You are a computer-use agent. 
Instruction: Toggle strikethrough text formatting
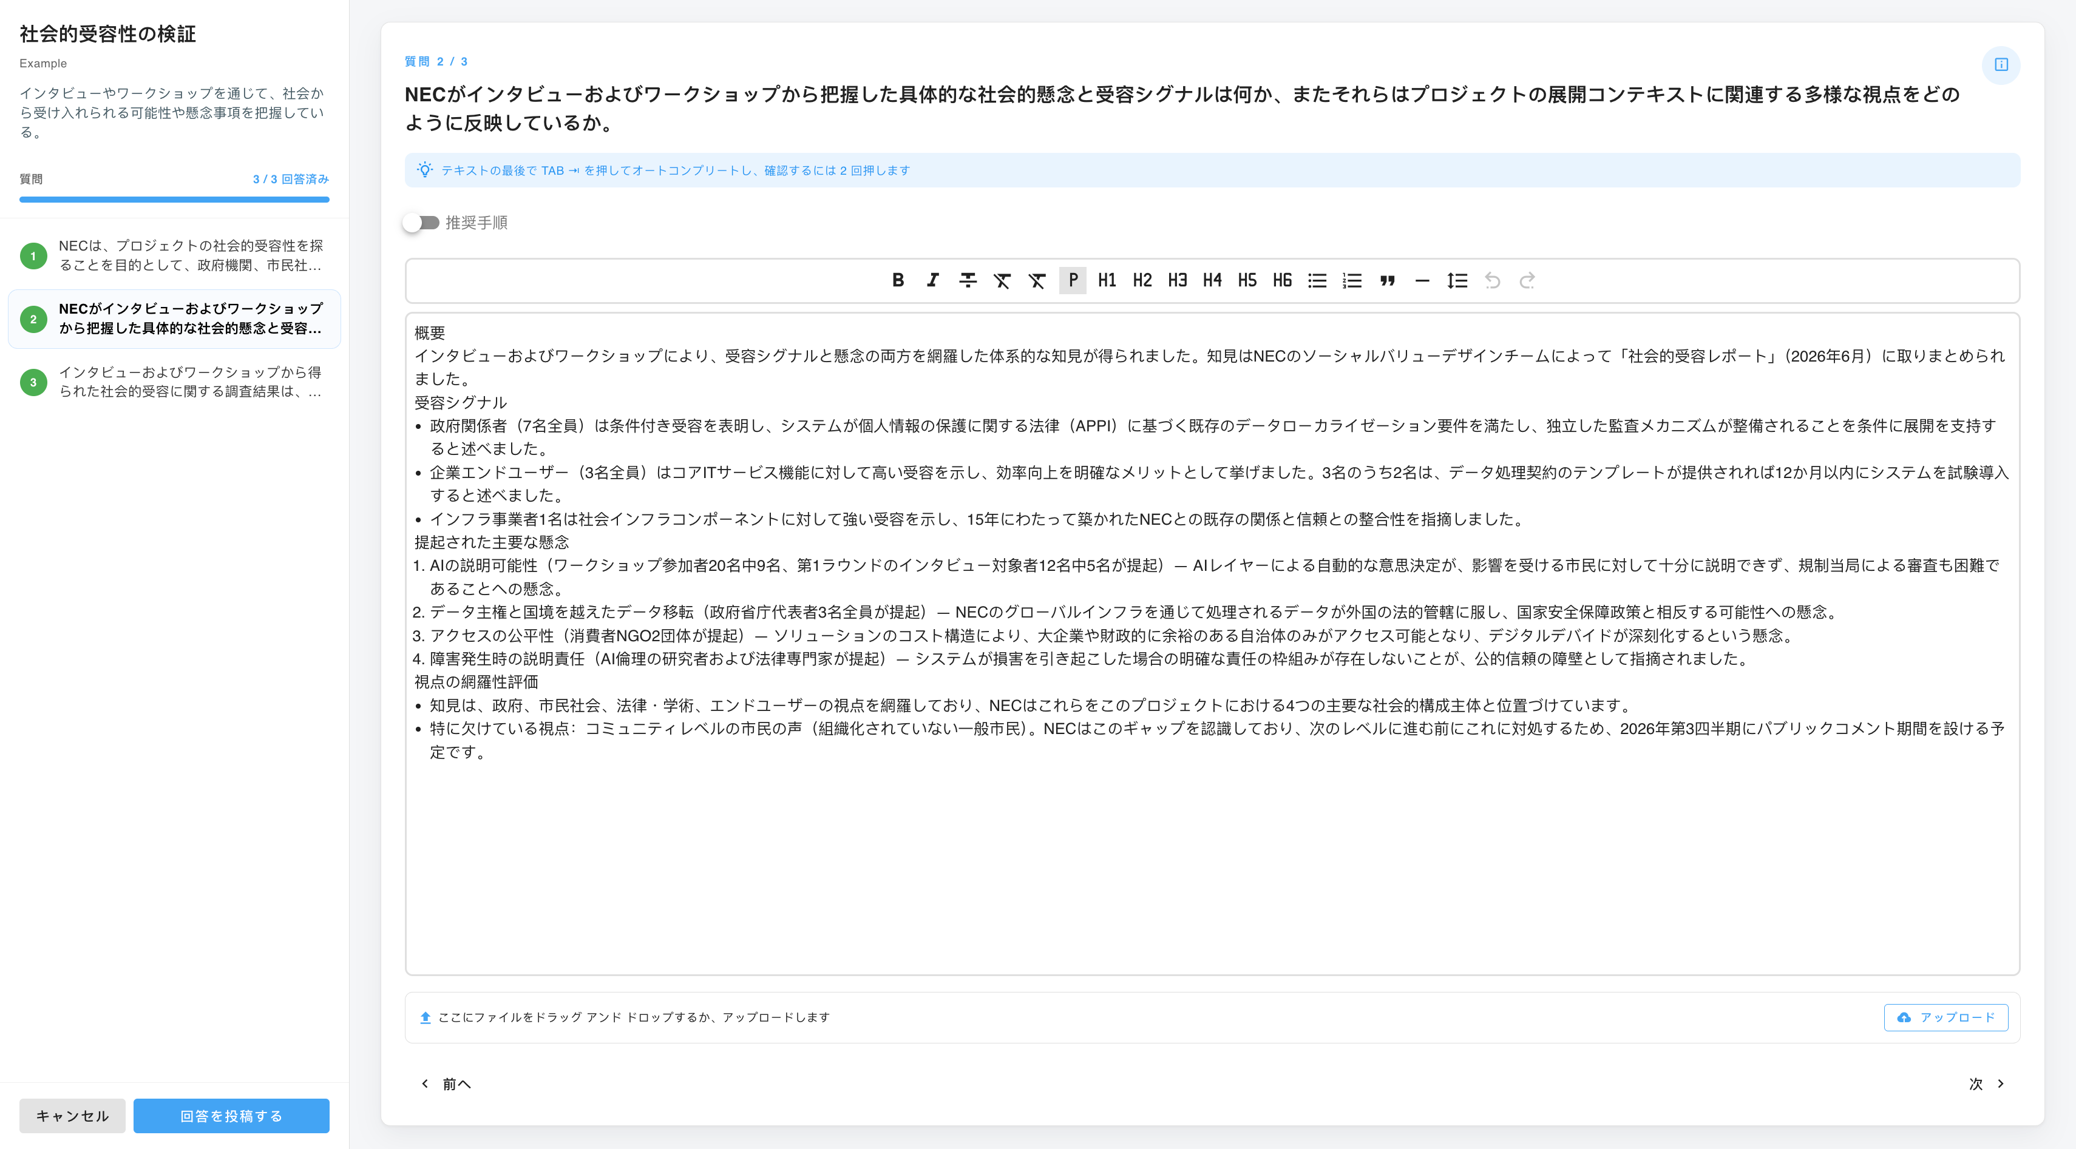pyautogui.click(x=968, y=280)
